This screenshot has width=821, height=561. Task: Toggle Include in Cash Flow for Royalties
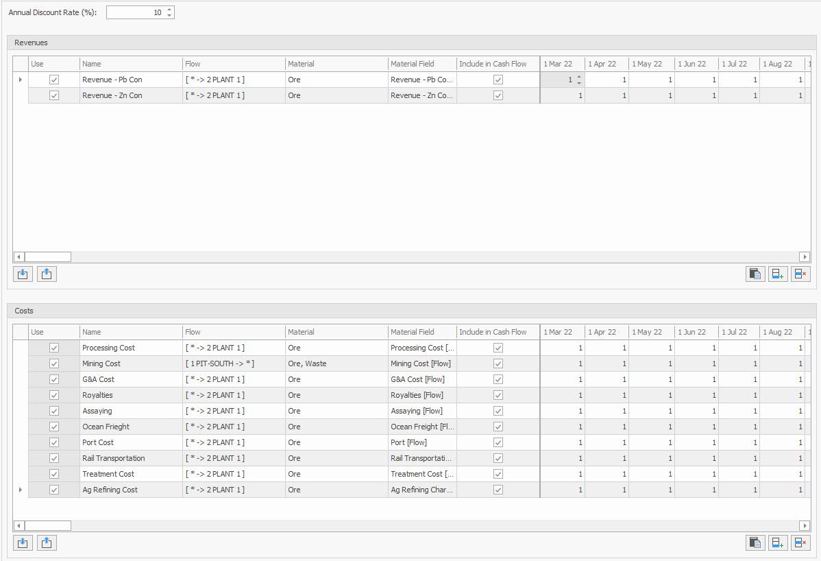click(498, 395)
